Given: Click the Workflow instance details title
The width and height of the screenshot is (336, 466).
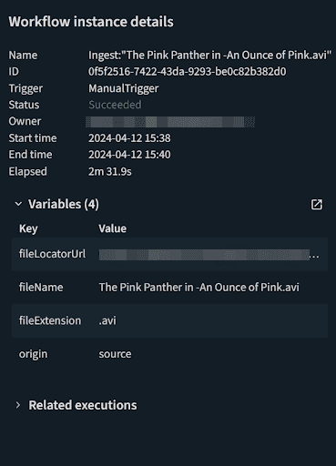Looking at the screenshot, I should tap(91, 22).
